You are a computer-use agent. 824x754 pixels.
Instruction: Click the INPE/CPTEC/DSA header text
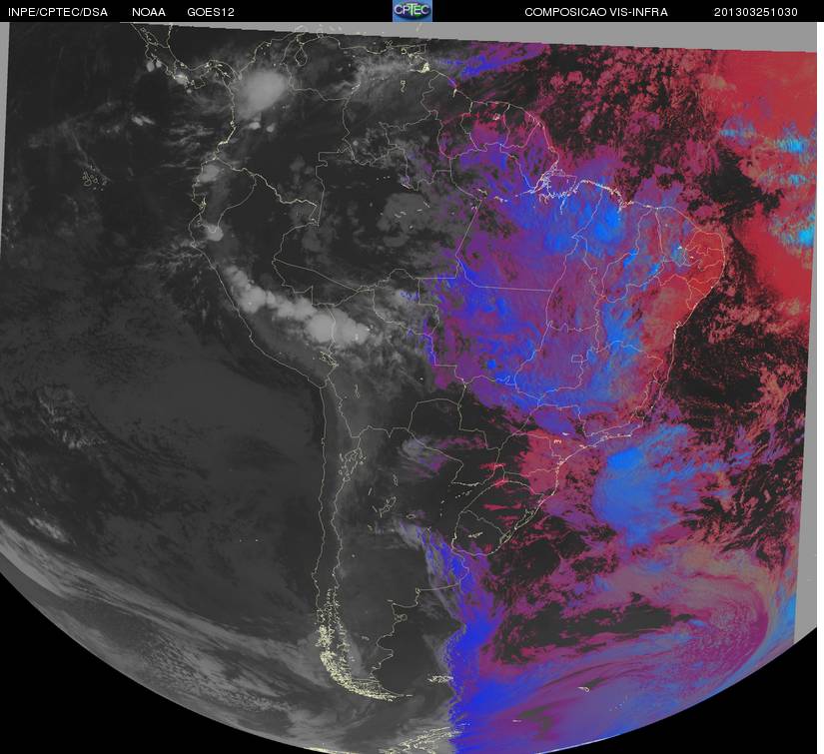pos(57,12)
